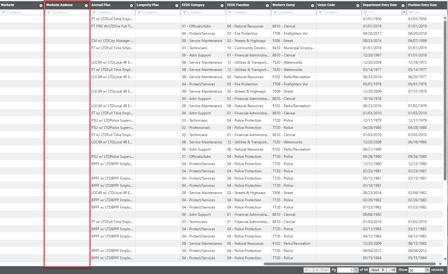Viewport: 448px width, 274px height.
Task: Click the Union Code filter field
Action: tap(341, 12)
